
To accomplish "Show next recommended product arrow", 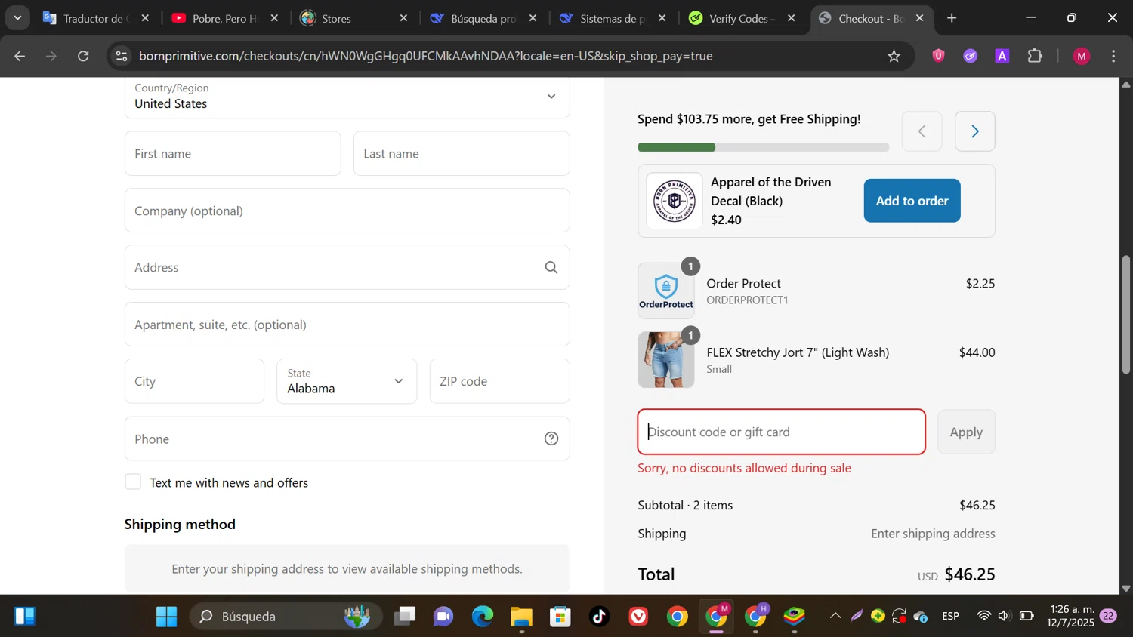I will [x=974, y=131].
